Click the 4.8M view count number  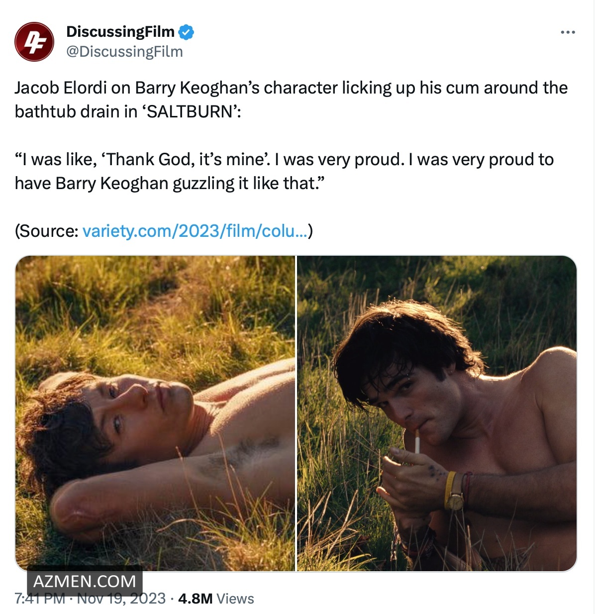click(195, 599)
